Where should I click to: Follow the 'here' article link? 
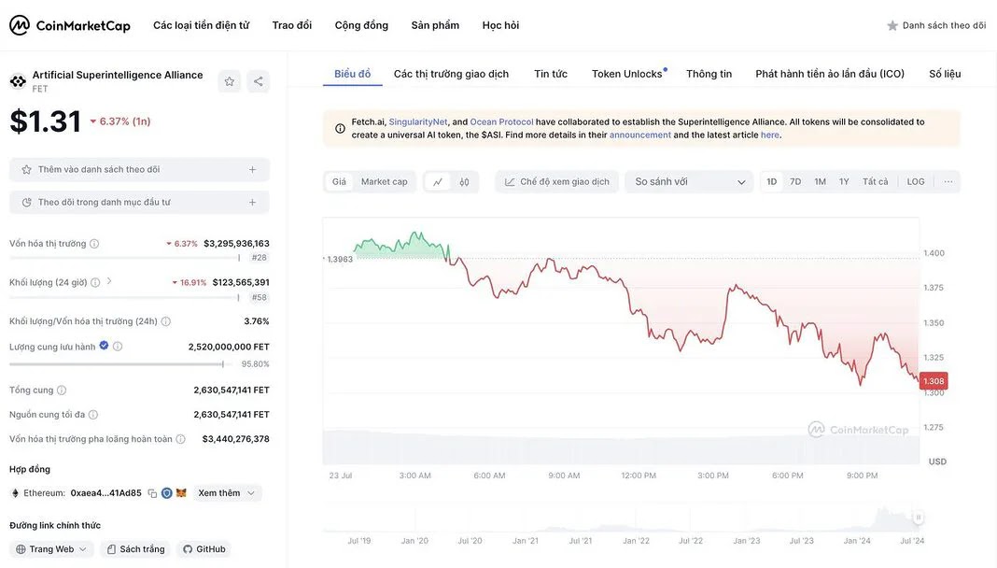click(770, 135)
